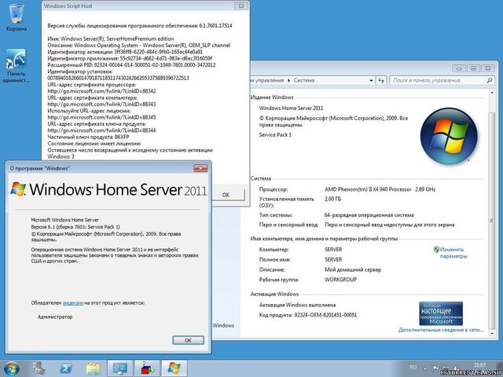This screenshot has height=377, width=503.
Task: Click the genuine Microsoft software badge
Action: pos(441,313)
